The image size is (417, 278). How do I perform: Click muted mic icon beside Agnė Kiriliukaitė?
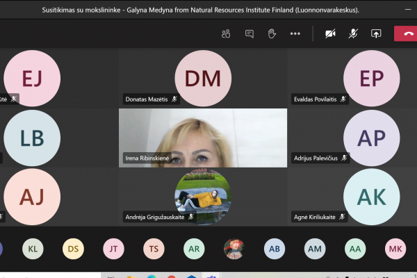[342, 217]
